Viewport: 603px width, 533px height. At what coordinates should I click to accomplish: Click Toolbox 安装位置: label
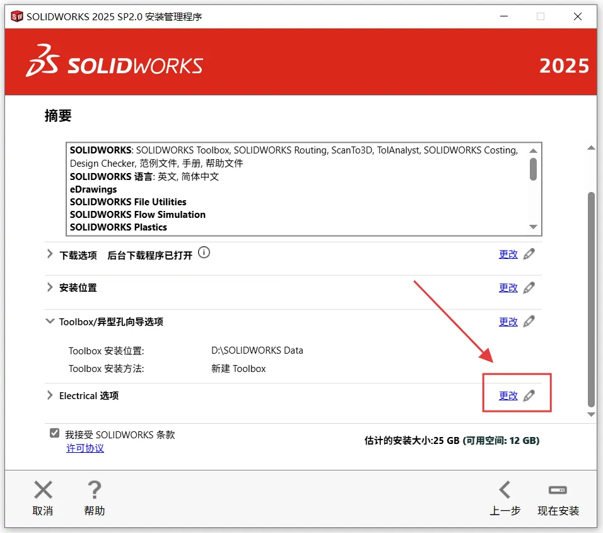[107, 351]
